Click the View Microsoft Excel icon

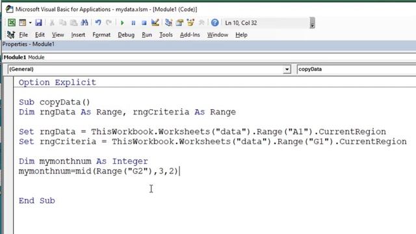[12, 23]
